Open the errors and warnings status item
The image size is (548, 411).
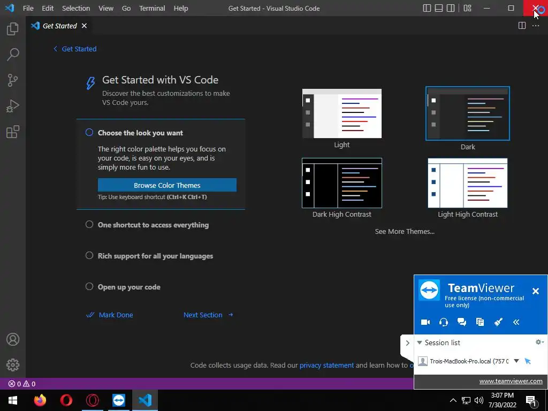pos(21,384)
